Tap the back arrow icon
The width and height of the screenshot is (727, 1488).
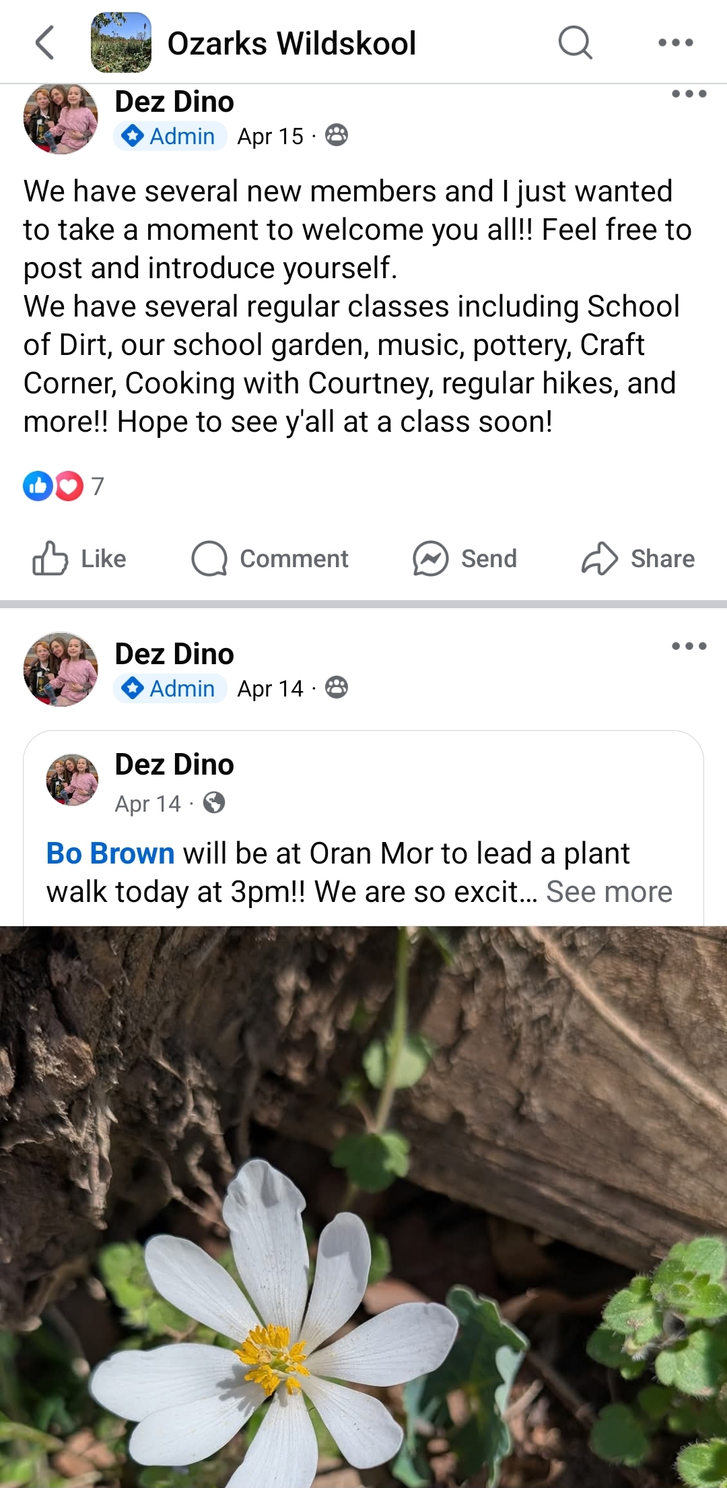coord(44,43)
